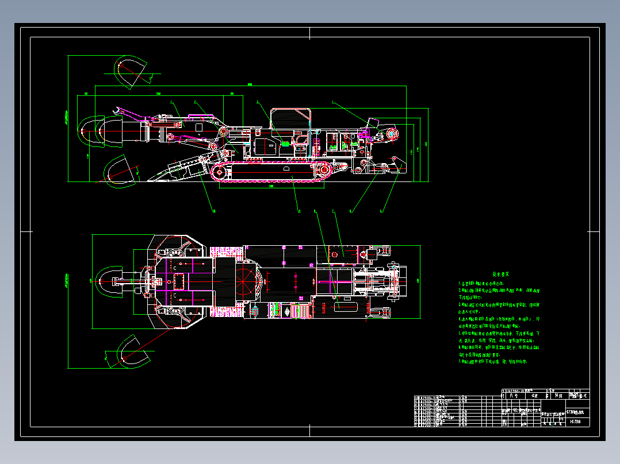This screenshot has width=620, height=464.
Task: Click the parts list table beside the title block
Action: (457, 411)
